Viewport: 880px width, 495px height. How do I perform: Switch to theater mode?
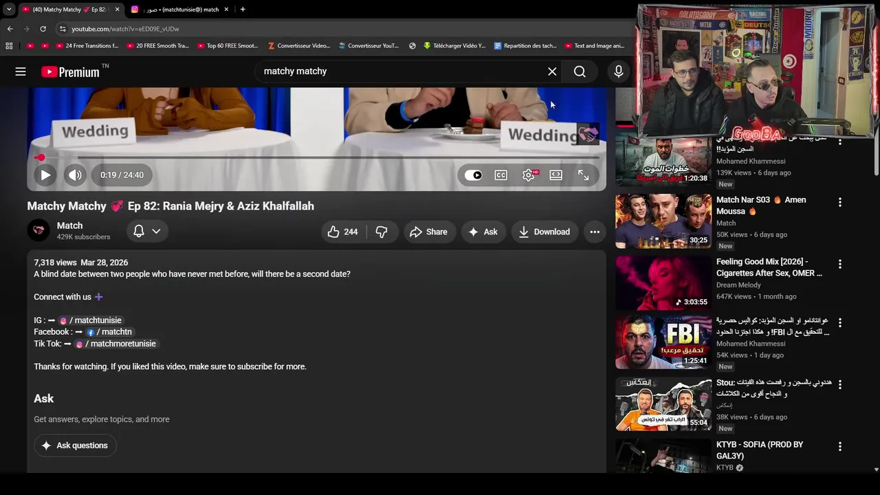click(556, 175)
